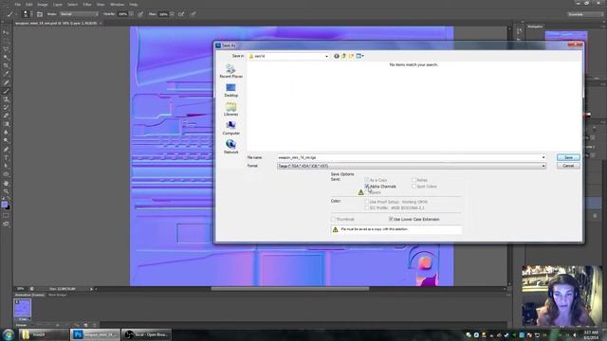
Task: Toggle Quick Mask mode icon
Action: click(6, 216)
